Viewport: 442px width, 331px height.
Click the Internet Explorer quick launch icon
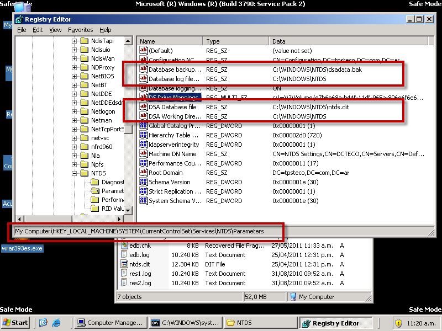[x=43, y=323]
